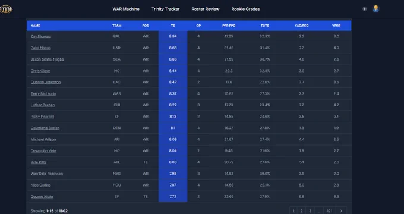Sort table by PPR PPG column header

point(229,26)
